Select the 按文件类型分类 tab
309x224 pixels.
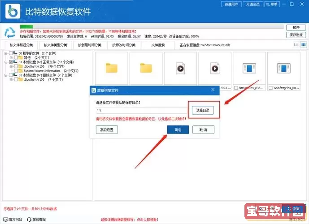coord(55,45)
